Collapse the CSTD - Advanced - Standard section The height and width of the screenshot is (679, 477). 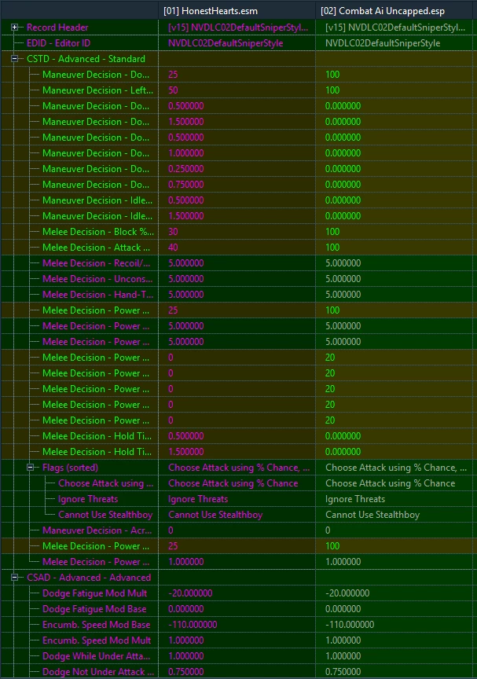point(14,59)
